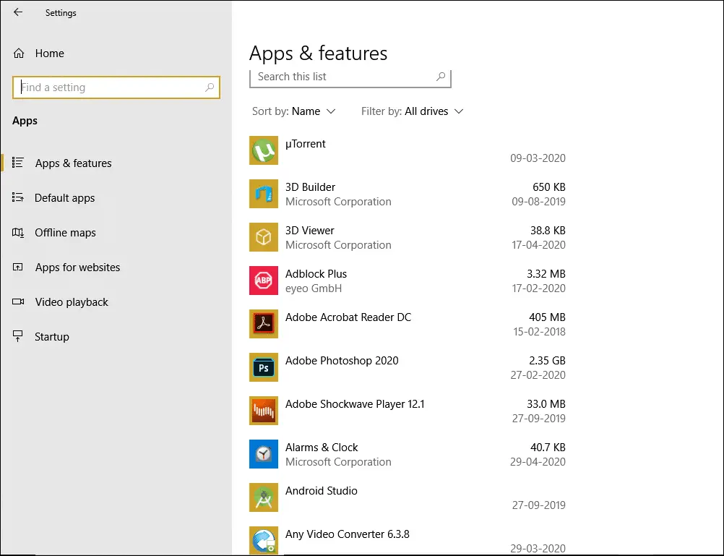Go to Home in Settings sidebar
The image size is (724, 556).
pyautogui.click(x=49, y=54)
